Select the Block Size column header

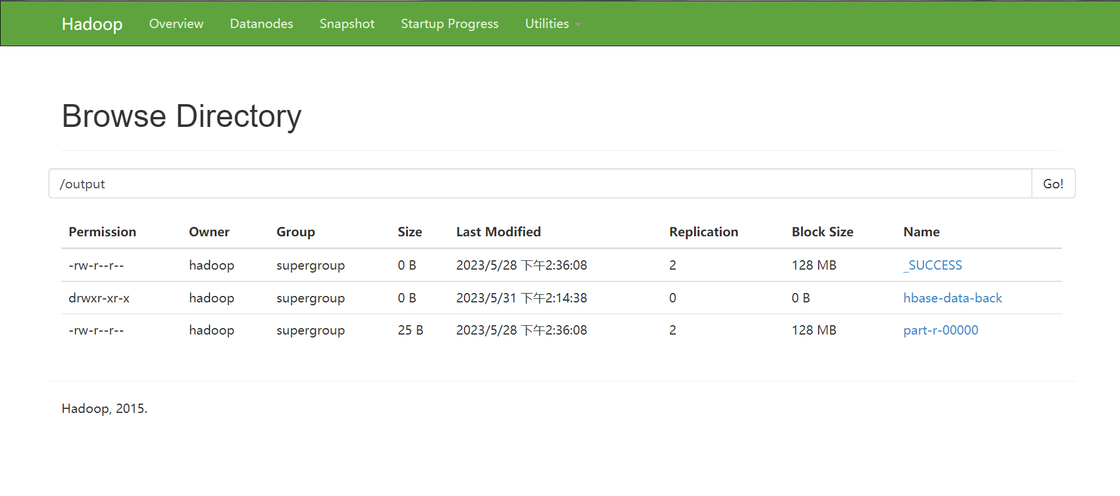[822, 232]
